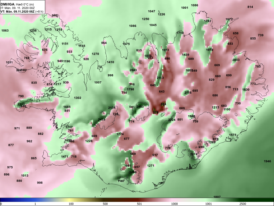Image resolution: width=274 pixels, height=206 pixels.
Task: Click the 100 label on the color scale
Action: click(71, 204)
